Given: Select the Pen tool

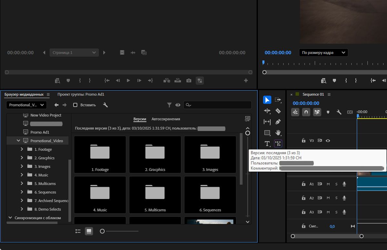Looking at the screenshot, I should (x=278, y=122).
